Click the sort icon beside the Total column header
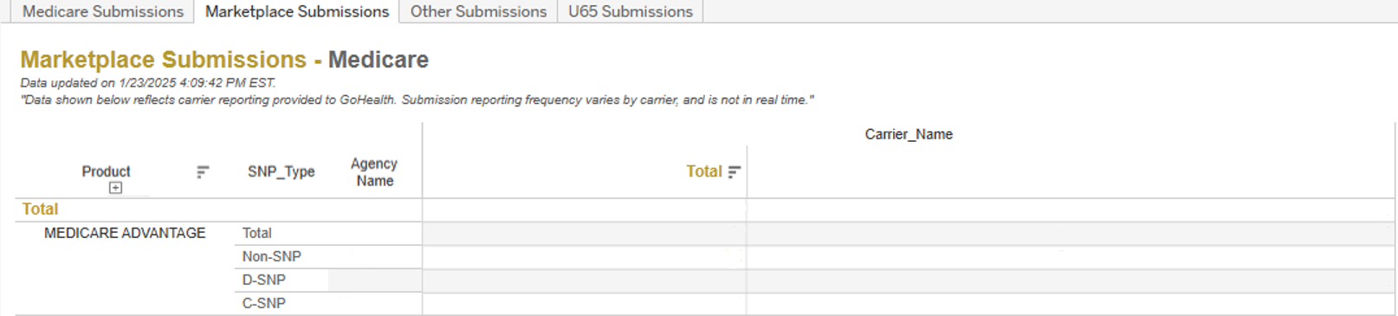The height and width of the screenshot is (316, 1398). [x=735, y=172]
